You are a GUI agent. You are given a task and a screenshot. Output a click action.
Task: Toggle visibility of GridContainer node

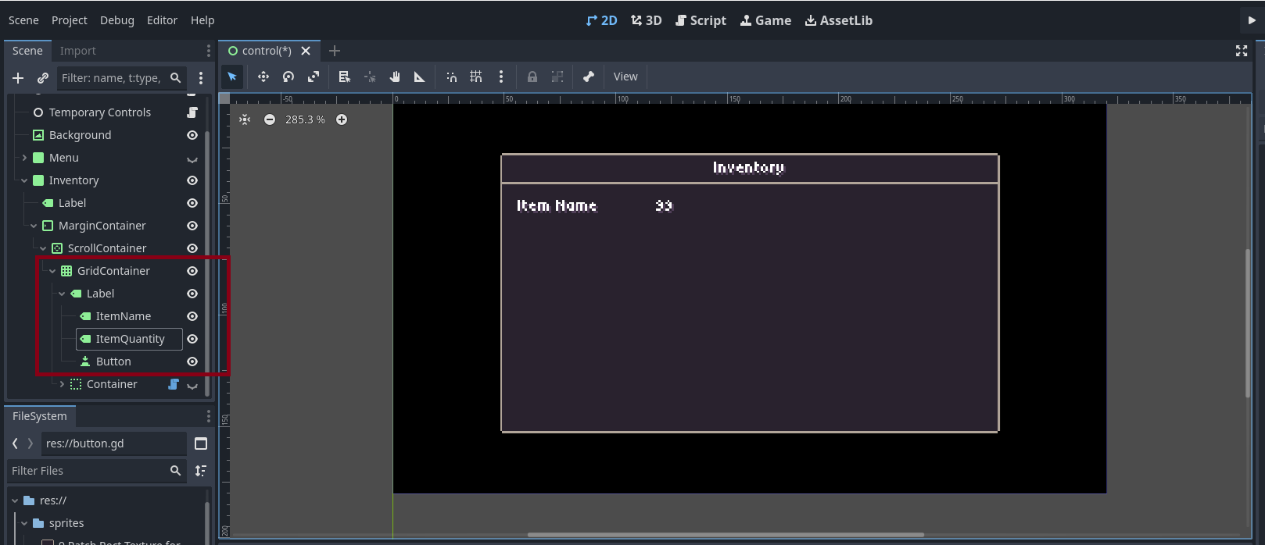(192, 271)
